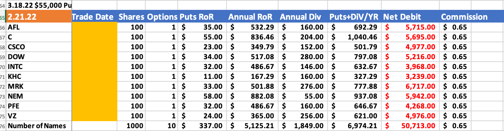504x131 pixels.
Task: Select Puts+DiV/YR value 327.29
Action: [354, 76]
